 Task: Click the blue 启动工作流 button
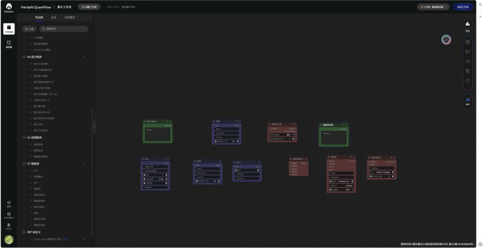[463, 7]
